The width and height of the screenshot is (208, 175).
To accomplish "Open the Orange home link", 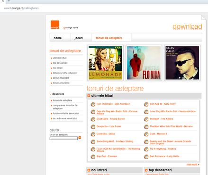I will (x=72, y=28).
